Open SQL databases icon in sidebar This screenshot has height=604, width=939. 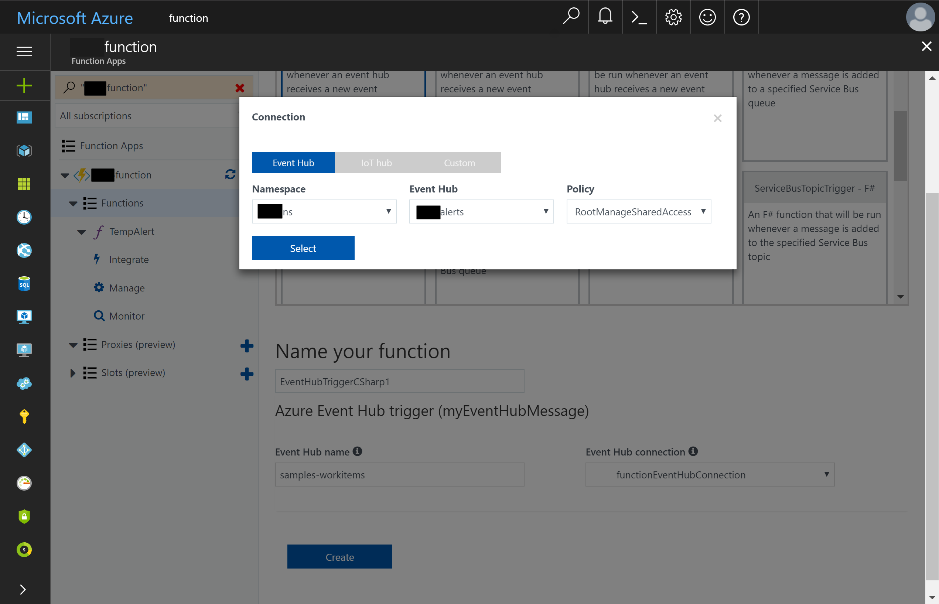(x=24, y=284)
